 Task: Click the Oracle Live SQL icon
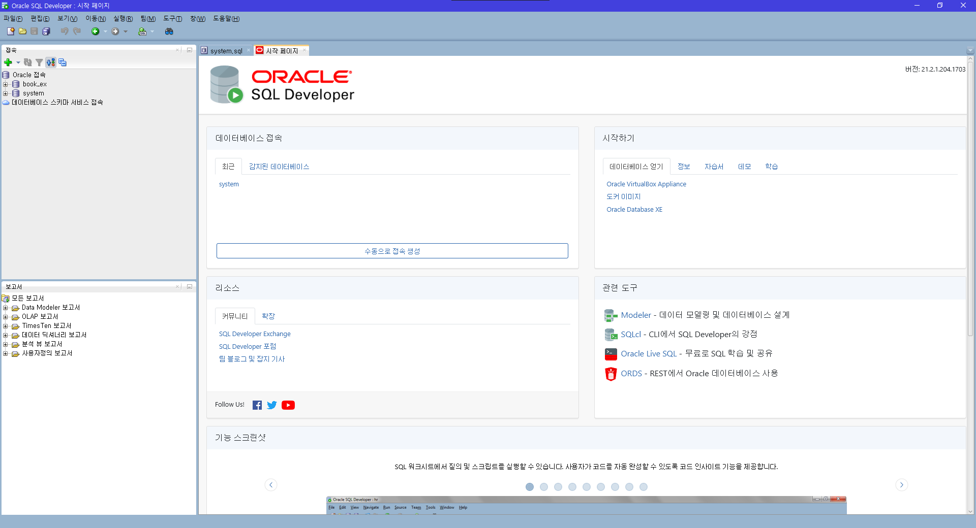pyautogui.click(x=611, y=354)
